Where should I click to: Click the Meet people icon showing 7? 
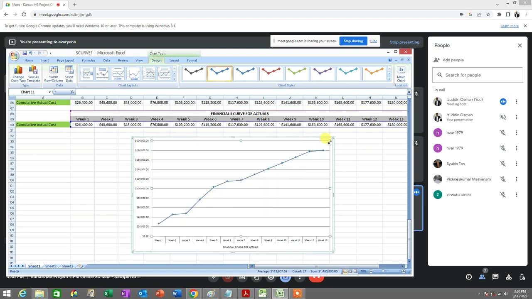click(x=482, y=277)
